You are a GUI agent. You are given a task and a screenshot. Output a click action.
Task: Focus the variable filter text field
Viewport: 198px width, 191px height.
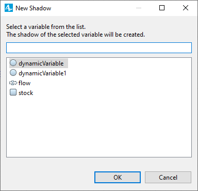coord(99,47)
